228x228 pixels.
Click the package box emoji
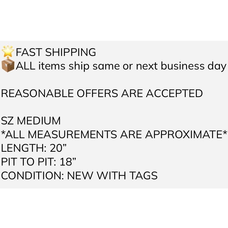(8, 66)
